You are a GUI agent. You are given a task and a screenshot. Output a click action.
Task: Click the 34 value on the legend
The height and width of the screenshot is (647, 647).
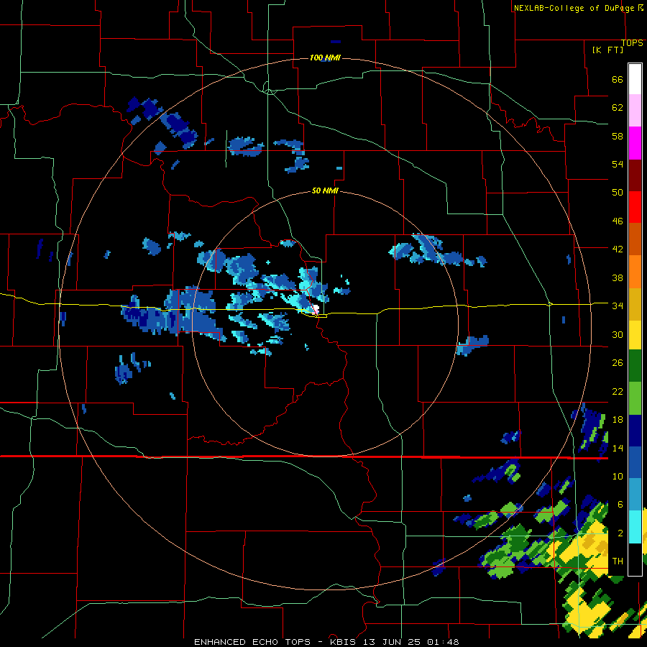point(618,306)
